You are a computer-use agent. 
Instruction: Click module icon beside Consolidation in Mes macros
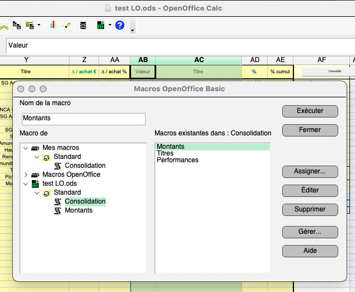pyautogui.click(x=58, y=166)
